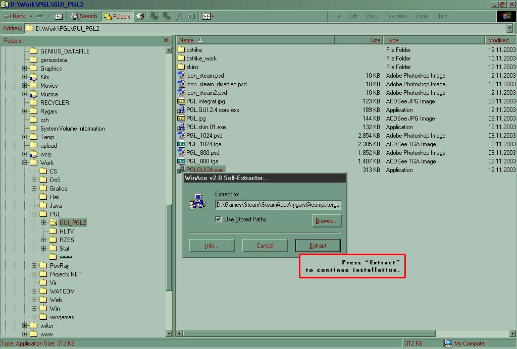The height and width of the screenshot is (349, 517).
Task: Click the Up one folder icon
Action: pyautogui.click(x=59, y=16)
